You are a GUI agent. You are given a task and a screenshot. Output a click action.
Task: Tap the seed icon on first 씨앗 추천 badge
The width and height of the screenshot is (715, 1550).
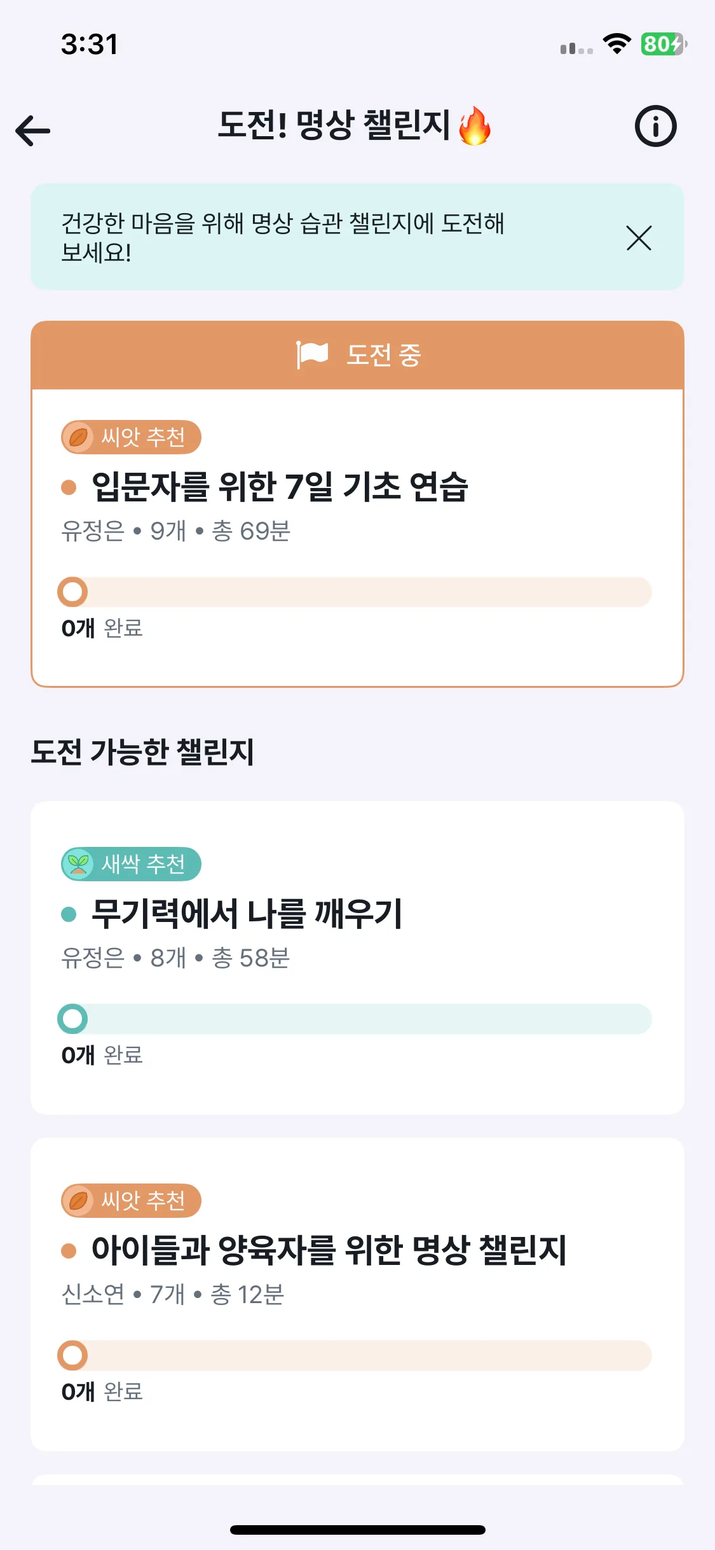[78, 437]
